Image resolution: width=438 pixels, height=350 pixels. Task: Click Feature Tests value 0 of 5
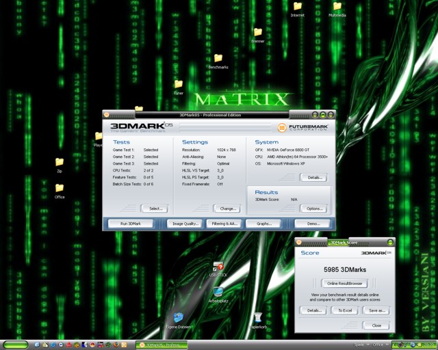149,177
